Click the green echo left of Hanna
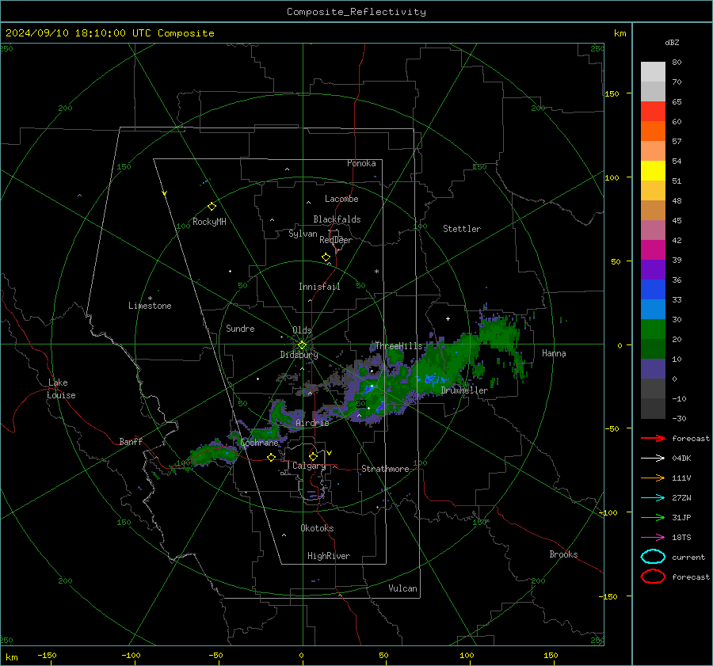 pos(499,334)
